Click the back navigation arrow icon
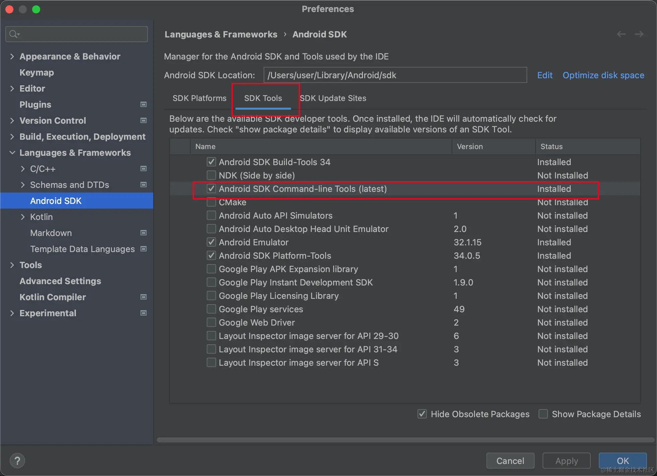This screenshot has height=476, width=657. click(621, 34)
